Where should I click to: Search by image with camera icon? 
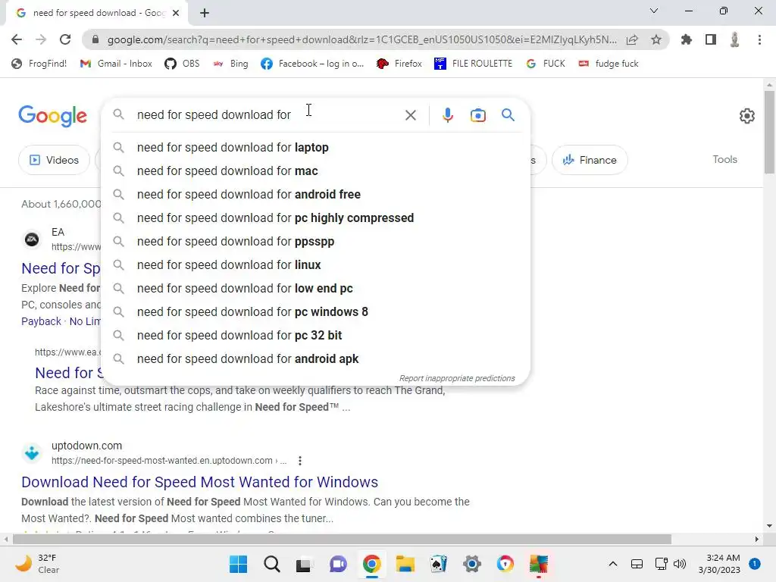tap(477, 115)
